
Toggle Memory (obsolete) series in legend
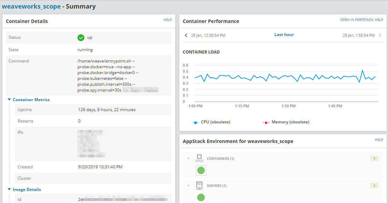point(286,122)
